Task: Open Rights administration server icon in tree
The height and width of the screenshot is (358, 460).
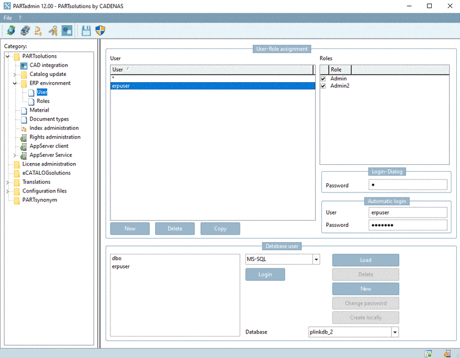Action: (x=24, y=137)
